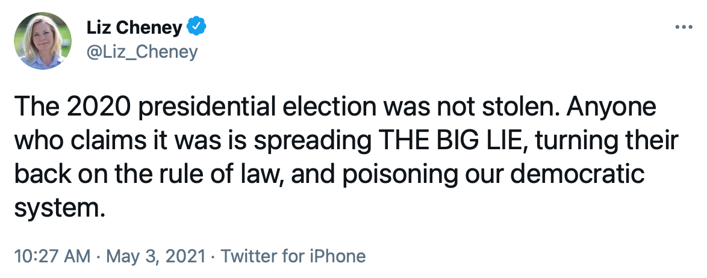Open the Twitter for iPhone source link
The width and height of the screenshot is (707, 278).
point(293,256)
